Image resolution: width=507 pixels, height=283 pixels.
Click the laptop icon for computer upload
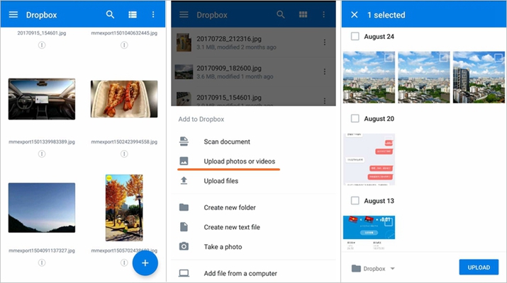pyautogui.click(x=184, y=273)
